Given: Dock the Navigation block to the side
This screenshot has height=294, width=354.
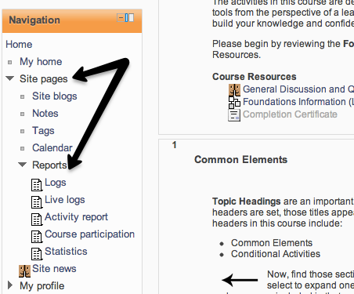Looking at the screenshot, I should pos(129,18).
